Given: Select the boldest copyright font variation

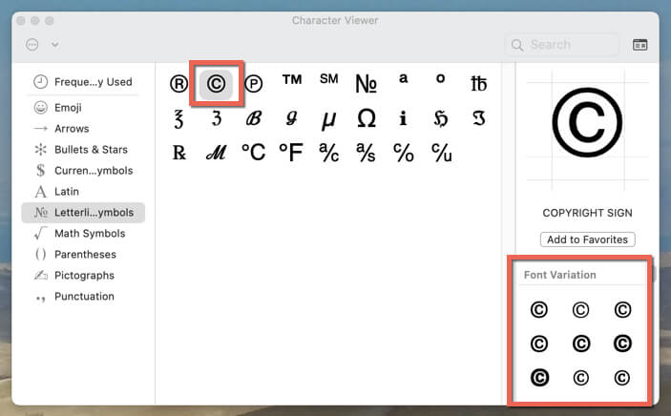Looking at the screenshot, I should click(x=538, y=378).
